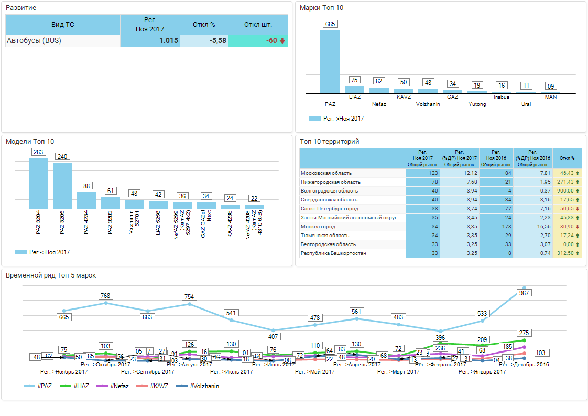Click the 407 data point on PAZ line

click(x=273, y=330)
